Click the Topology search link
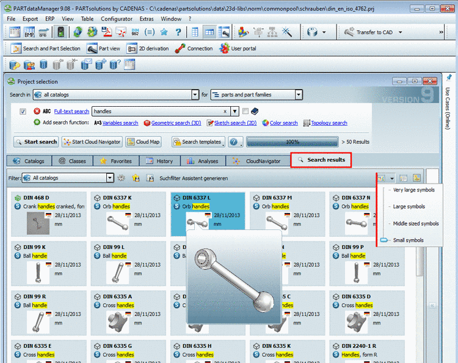 click(329, 123)
